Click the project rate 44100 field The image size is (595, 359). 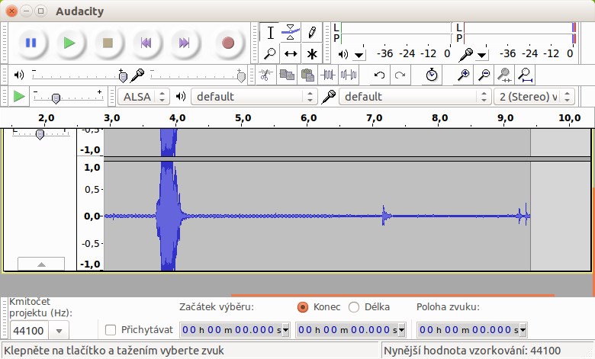(30, 331)
